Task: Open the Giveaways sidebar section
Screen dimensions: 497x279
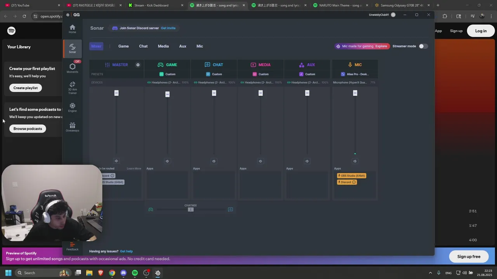Action: 72,127
